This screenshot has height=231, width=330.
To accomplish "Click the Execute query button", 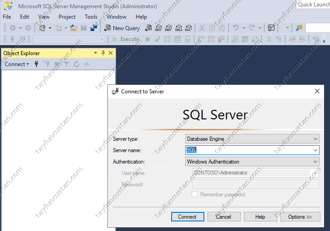I will [x=126, y=39].
